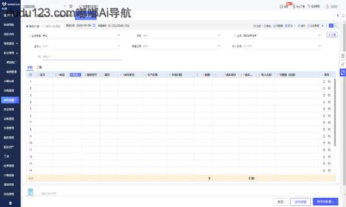Screen dimensions: 346x207
Task: Toggle blue layout view button in toolbar
Action: coord(331,26)
